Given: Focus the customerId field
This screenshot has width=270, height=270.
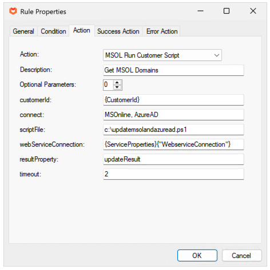Looking at the screenshot, I should [x=173, y=100].
